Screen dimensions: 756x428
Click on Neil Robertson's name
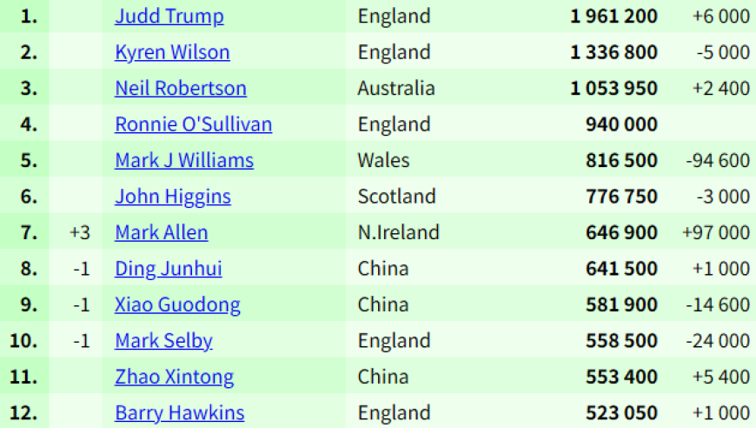181,89
